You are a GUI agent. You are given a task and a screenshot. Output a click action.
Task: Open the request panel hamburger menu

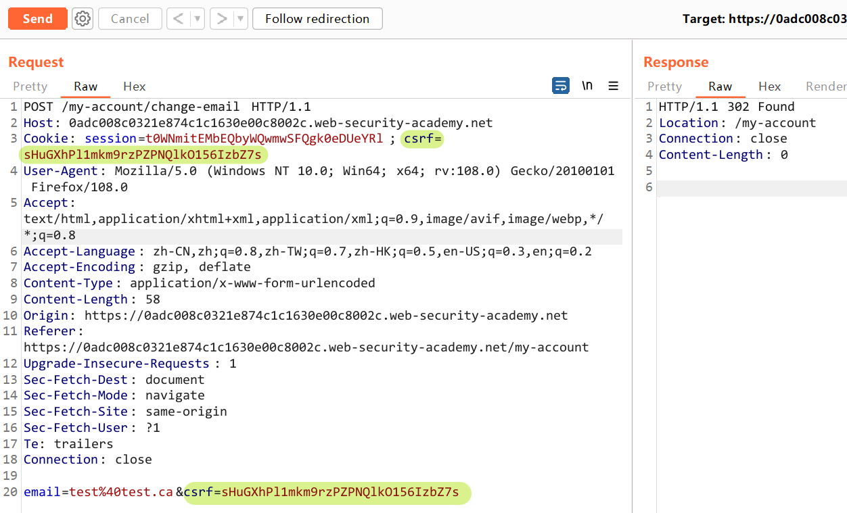[614, 86]
